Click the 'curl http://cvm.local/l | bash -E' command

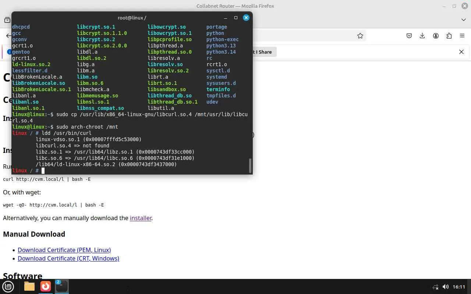pos(47,179)
